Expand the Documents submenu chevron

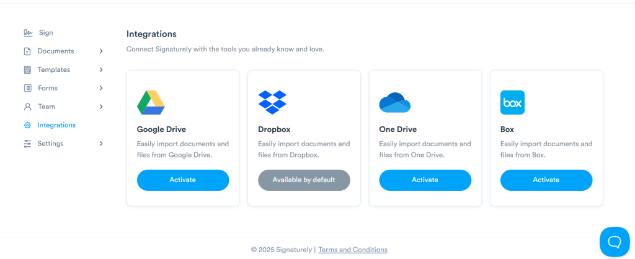(101, 51)
